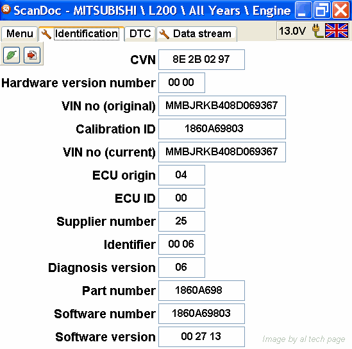The image size is (352, 349).
Task: Click the wrench icon on Identification tab
Action: tap(46, 34)
